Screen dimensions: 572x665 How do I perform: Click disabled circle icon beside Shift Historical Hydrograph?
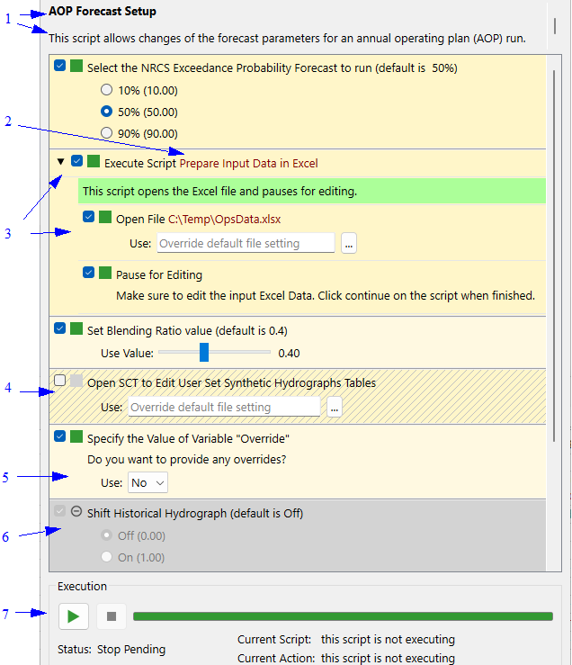coord(76,512)
